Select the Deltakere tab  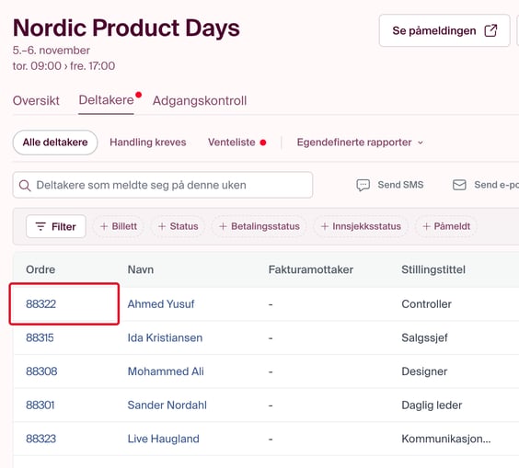[x=106, y=100]
